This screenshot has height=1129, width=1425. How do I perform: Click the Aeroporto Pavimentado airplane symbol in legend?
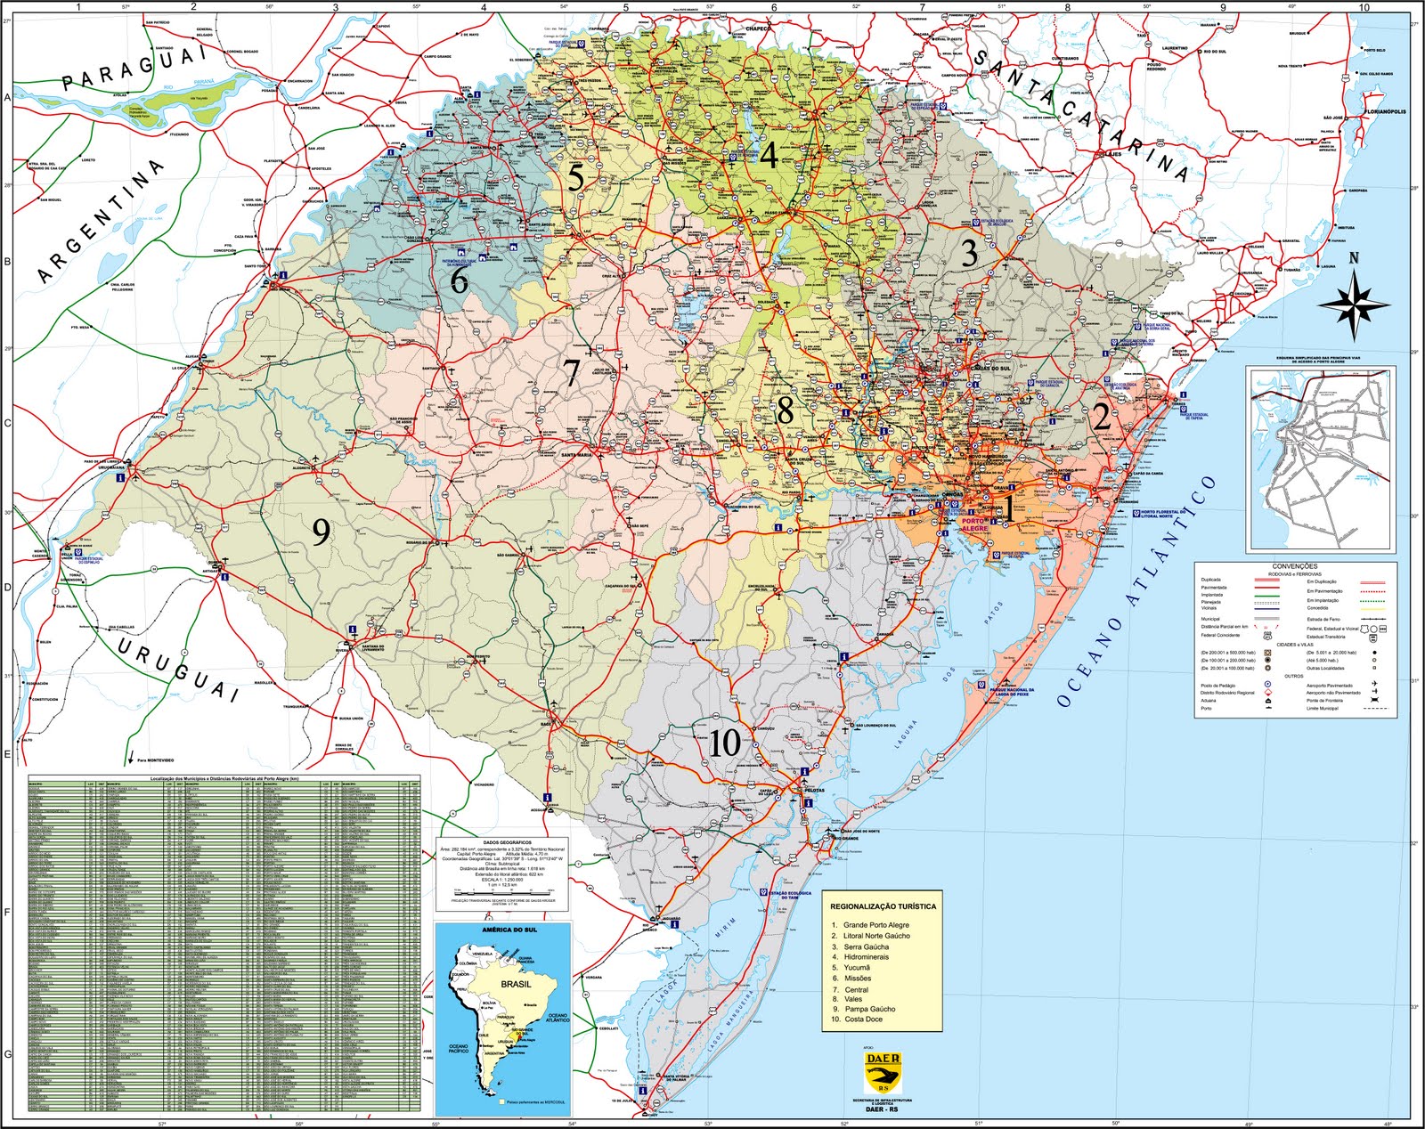point(1374,683)
